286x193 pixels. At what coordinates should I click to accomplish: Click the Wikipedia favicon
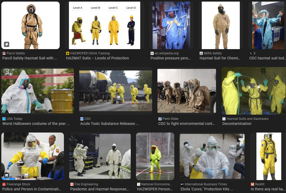[x=152, y=53]
